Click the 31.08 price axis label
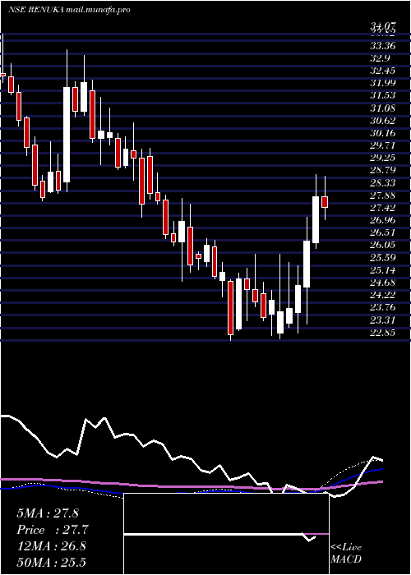Viewport: 411px width, 575px height. [x=383, y=108]
